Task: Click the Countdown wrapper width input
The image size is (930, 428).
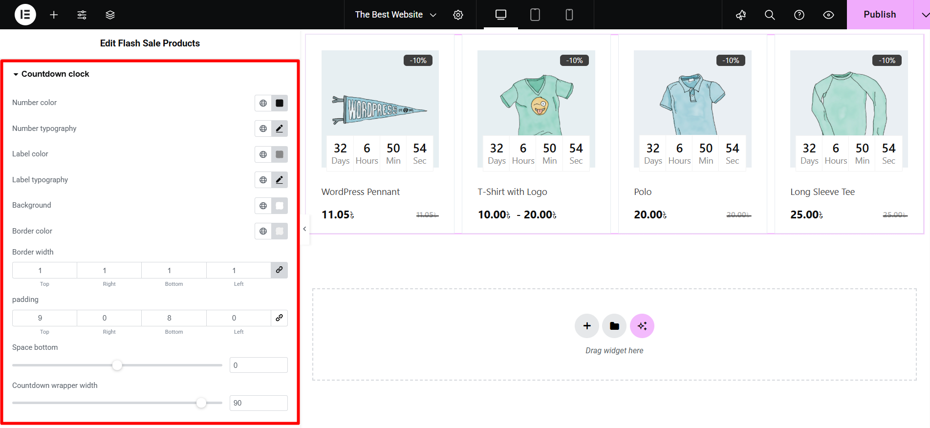Action: tap(259, 403)
